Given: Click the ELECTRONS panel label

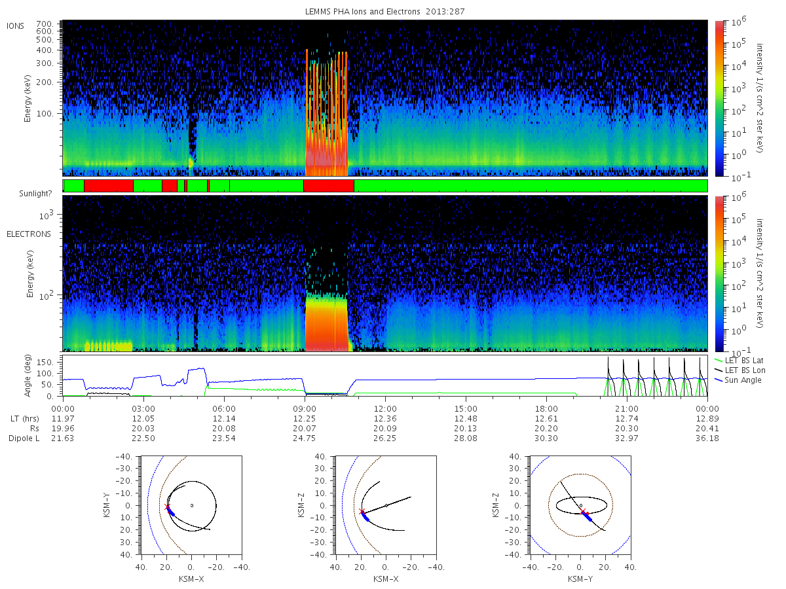Looking at the screenshot, I should (x=29, y=234).
